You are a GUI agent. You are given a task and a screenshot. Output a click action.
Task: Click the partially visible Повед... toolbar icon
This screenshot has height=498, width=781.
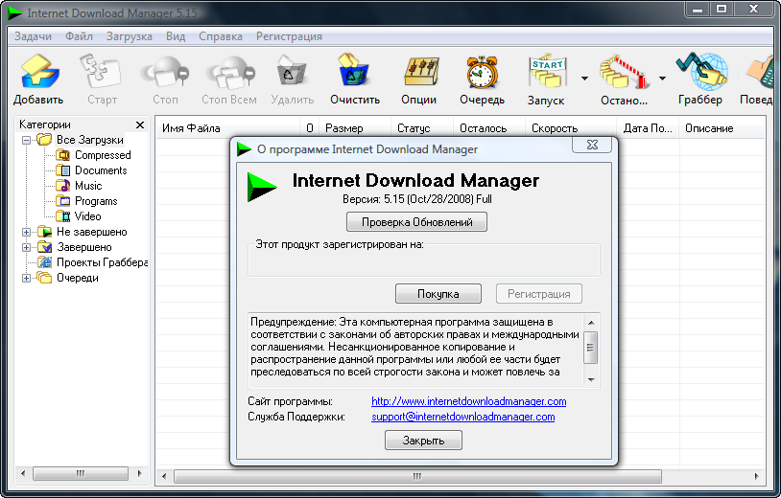(x=761, y=73)
